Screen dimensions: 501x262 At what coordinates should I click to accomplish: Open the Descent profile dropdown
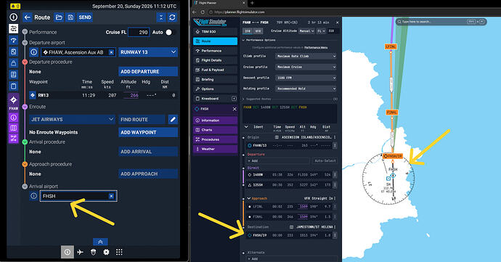306,78
